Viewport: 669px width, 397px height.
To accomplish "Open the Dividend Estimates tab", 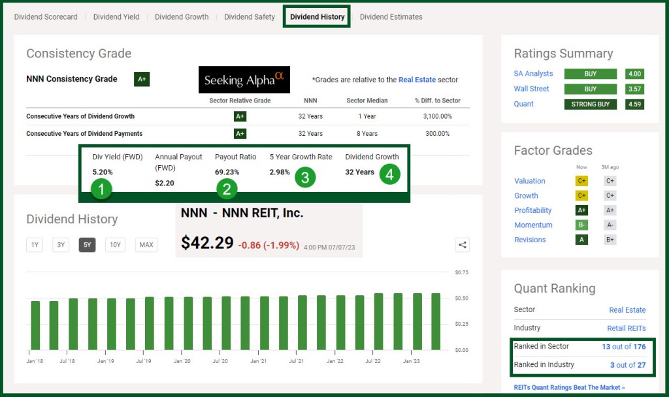I will tap(391, 17).
